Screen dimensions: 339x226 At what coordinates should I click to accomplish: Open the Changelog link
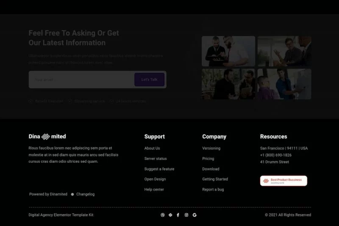pyautogui.click(x=85, y=194)
